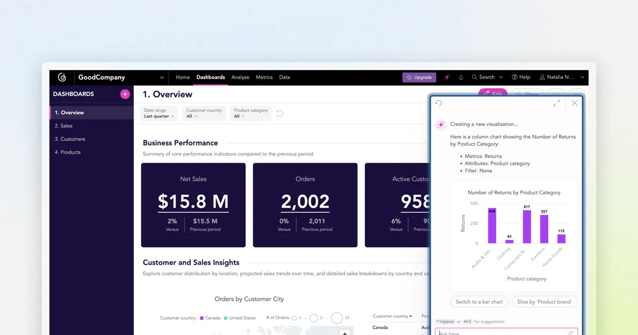Click the GoodCompany workspace name

pyautogui.click(x=102, y=77)
